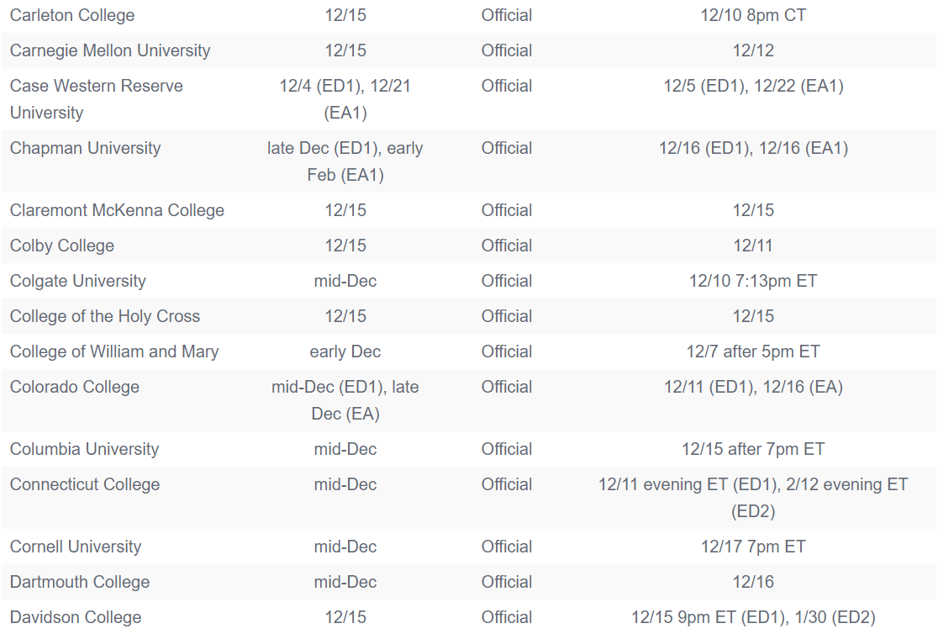Select College of the Holy Cross name
The width and height of the screenshot is (938, 634).
[x=105, y=316]
